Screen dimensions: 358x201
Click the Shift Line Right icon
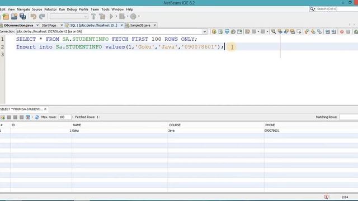pyautogui.click(x=334, y=32)
